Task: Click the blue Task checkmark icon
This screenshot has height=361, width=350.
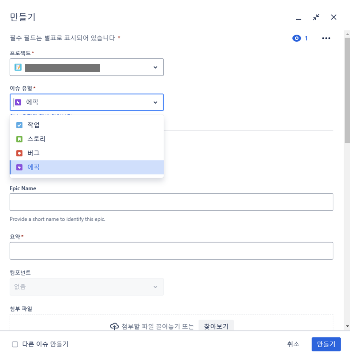Action: tap(19, 125)
